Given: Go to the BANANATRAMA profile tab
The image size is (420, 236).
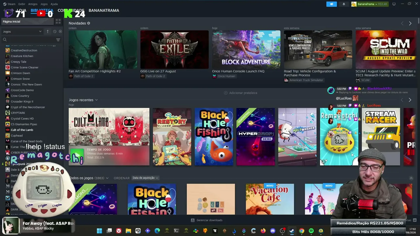Looking at the screenshot, I should (104, 10).
